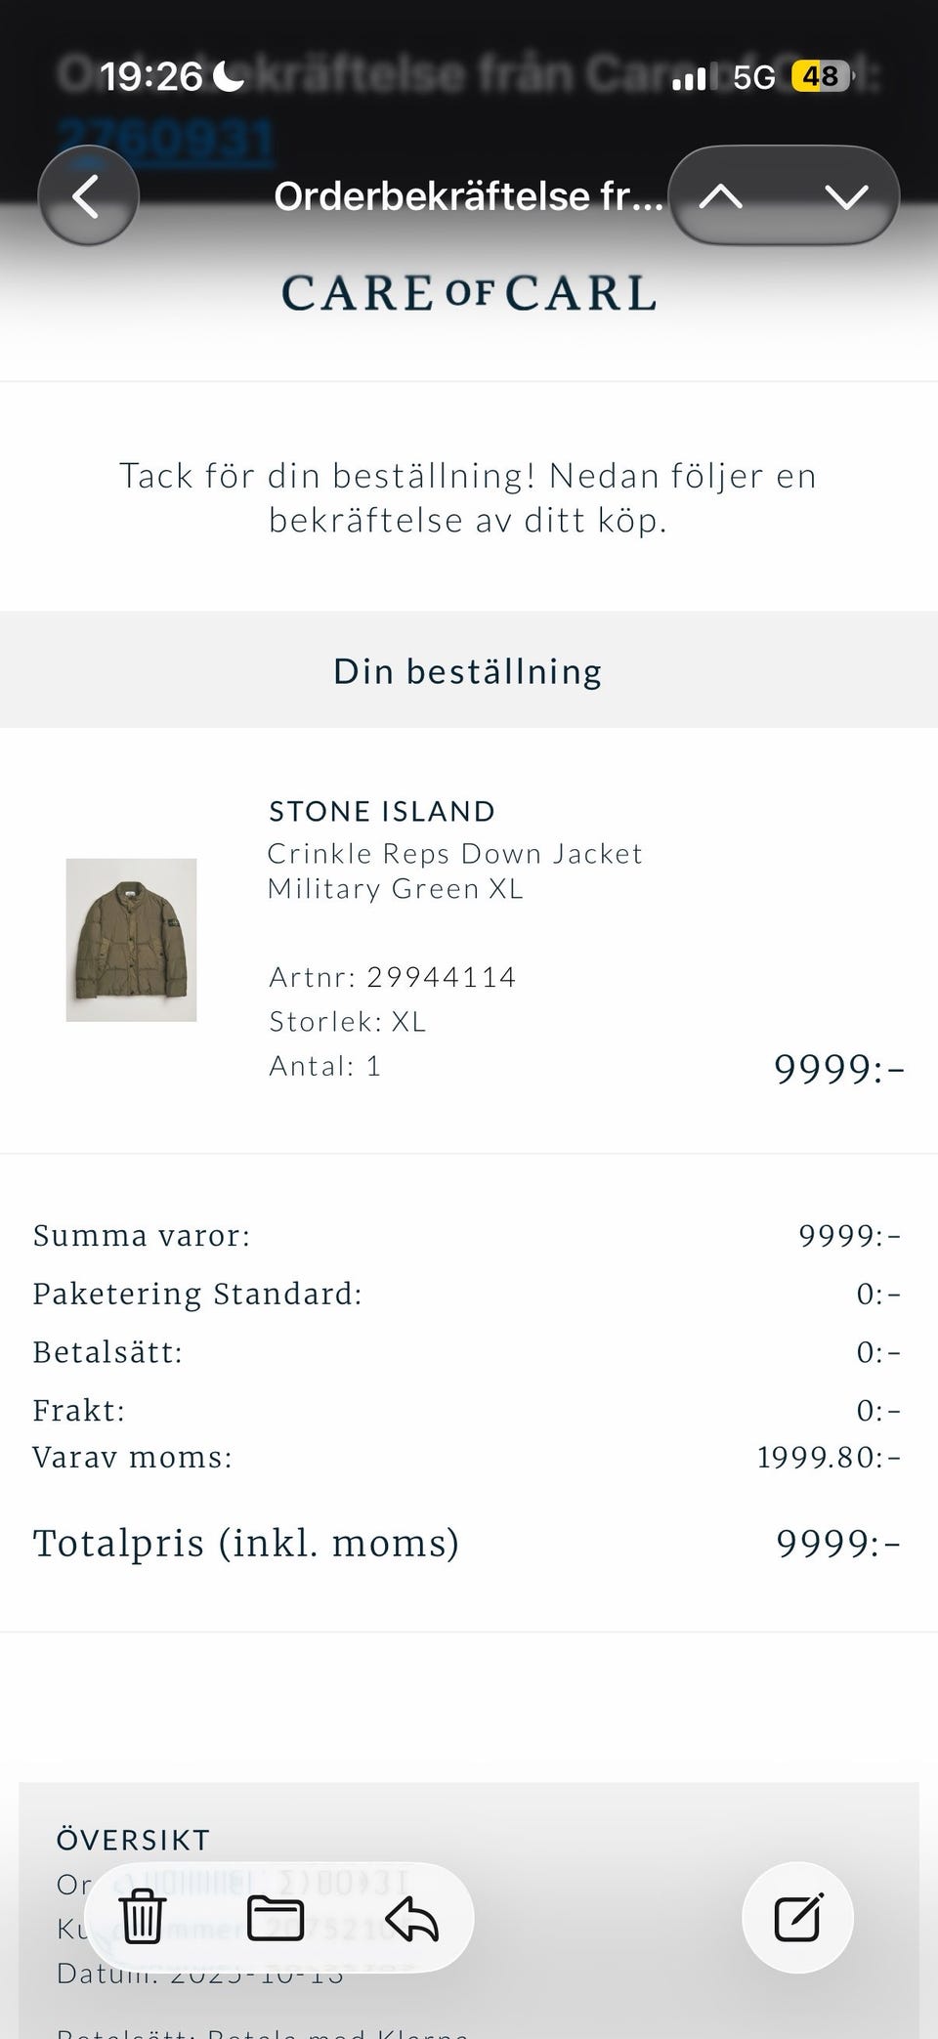The image size is (938, 2039).
Task: Tap the Focus moon icon
Action: click(229, 75)
